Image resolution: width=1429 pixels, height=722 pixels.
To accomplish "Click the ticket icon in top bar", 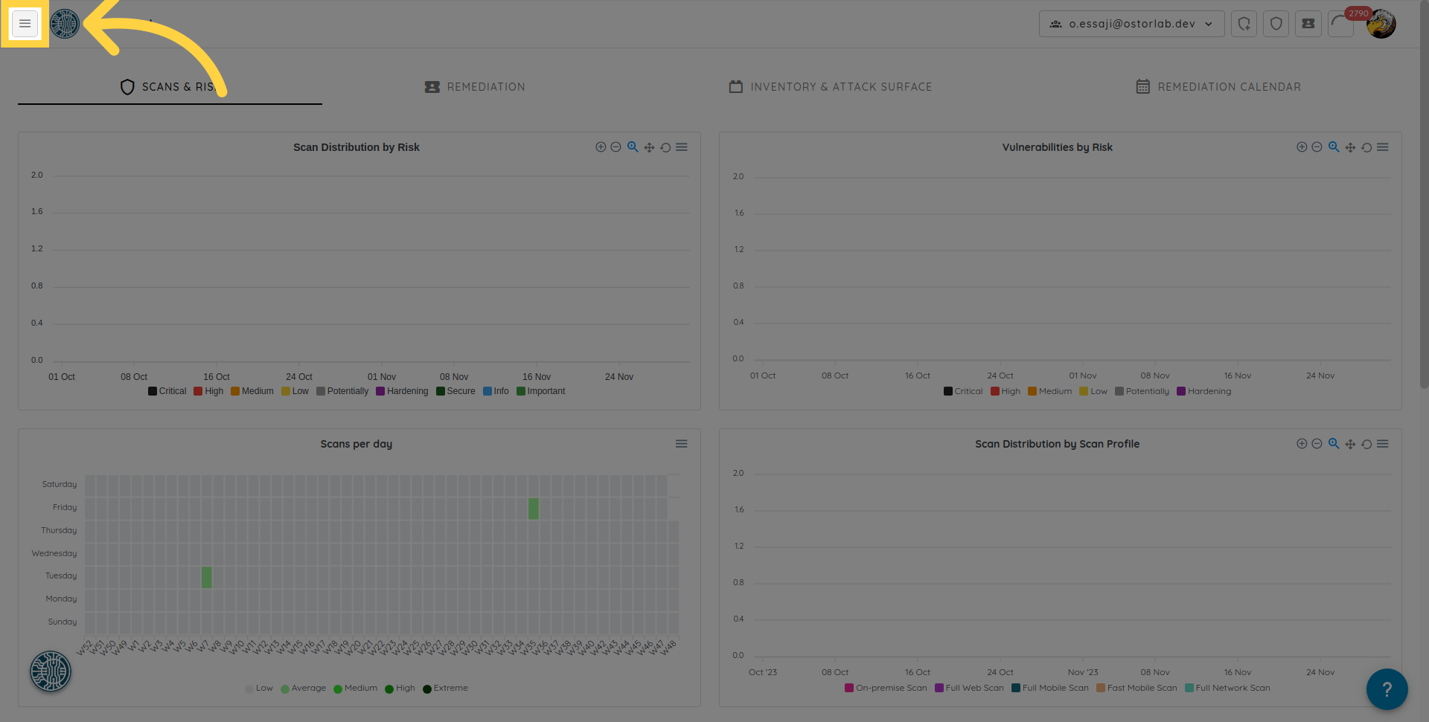I will coord(1308,24).
